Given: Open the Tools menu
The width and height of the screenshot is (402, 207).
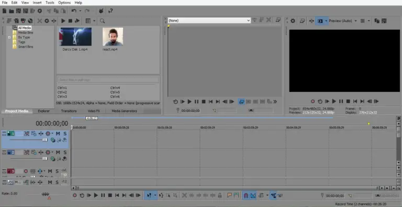Looking at the screenshot, I should (x=50, y=3).
